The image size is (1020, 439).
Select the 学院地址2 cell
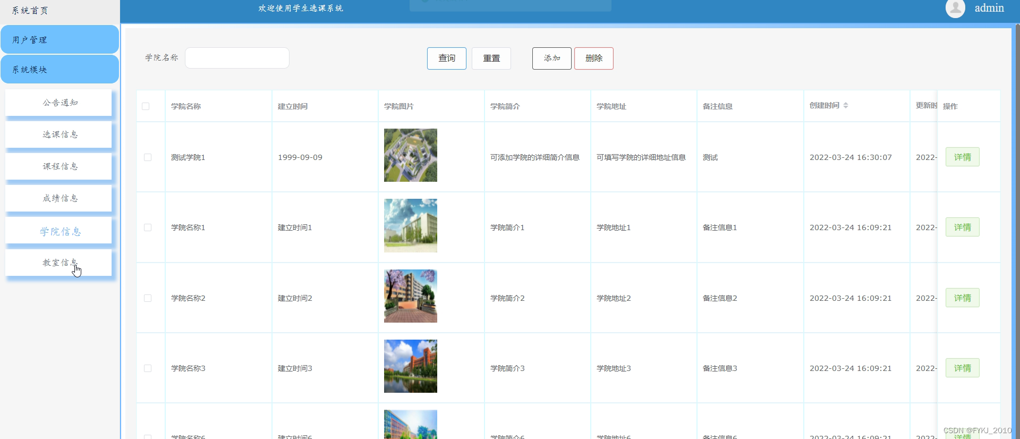click(x=614, y=298)
